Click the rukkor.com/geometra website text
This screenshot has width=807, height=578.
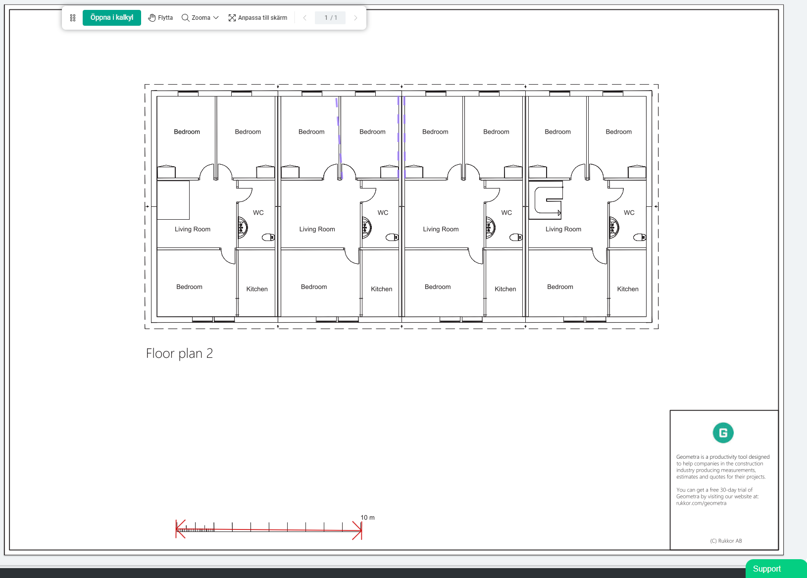701,503
